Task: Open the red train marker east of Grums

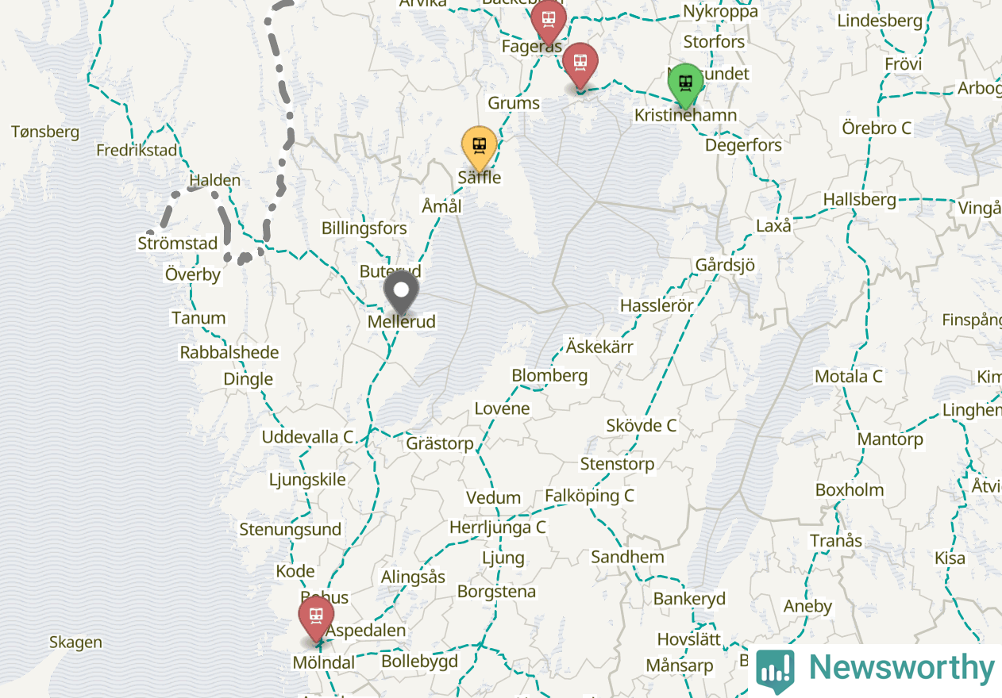Action: coord(580,65)
